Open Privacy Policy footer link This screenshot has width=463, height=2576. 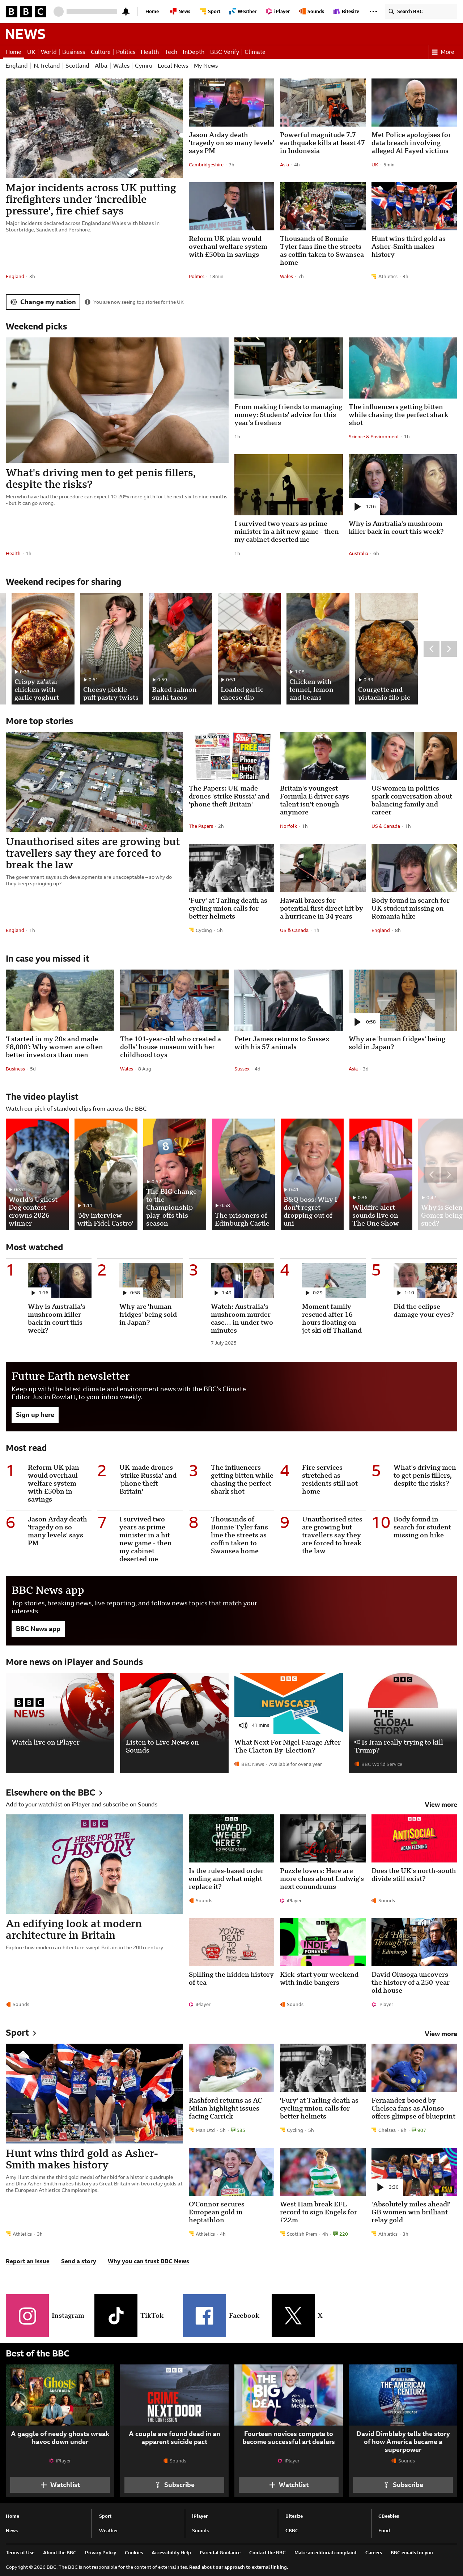tap(100, 2552)
